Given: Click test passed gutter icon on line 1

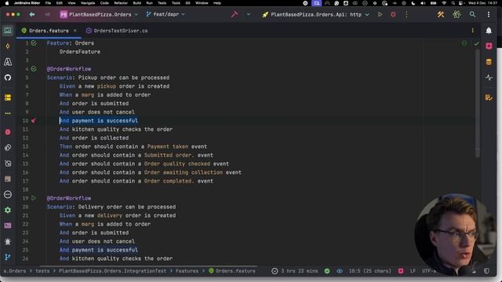Looking at the screenshot, I should coord(34,43).
